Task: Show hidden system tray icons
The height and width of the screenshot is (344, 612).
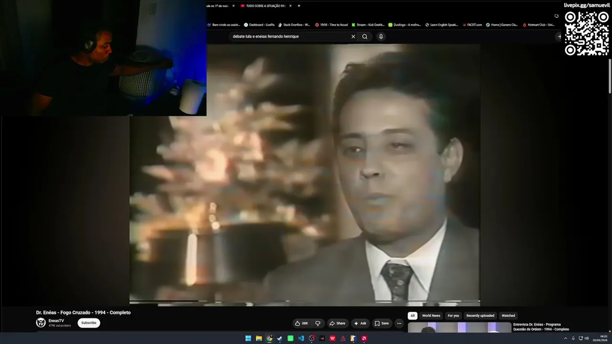Action: [x=566, y=338]
